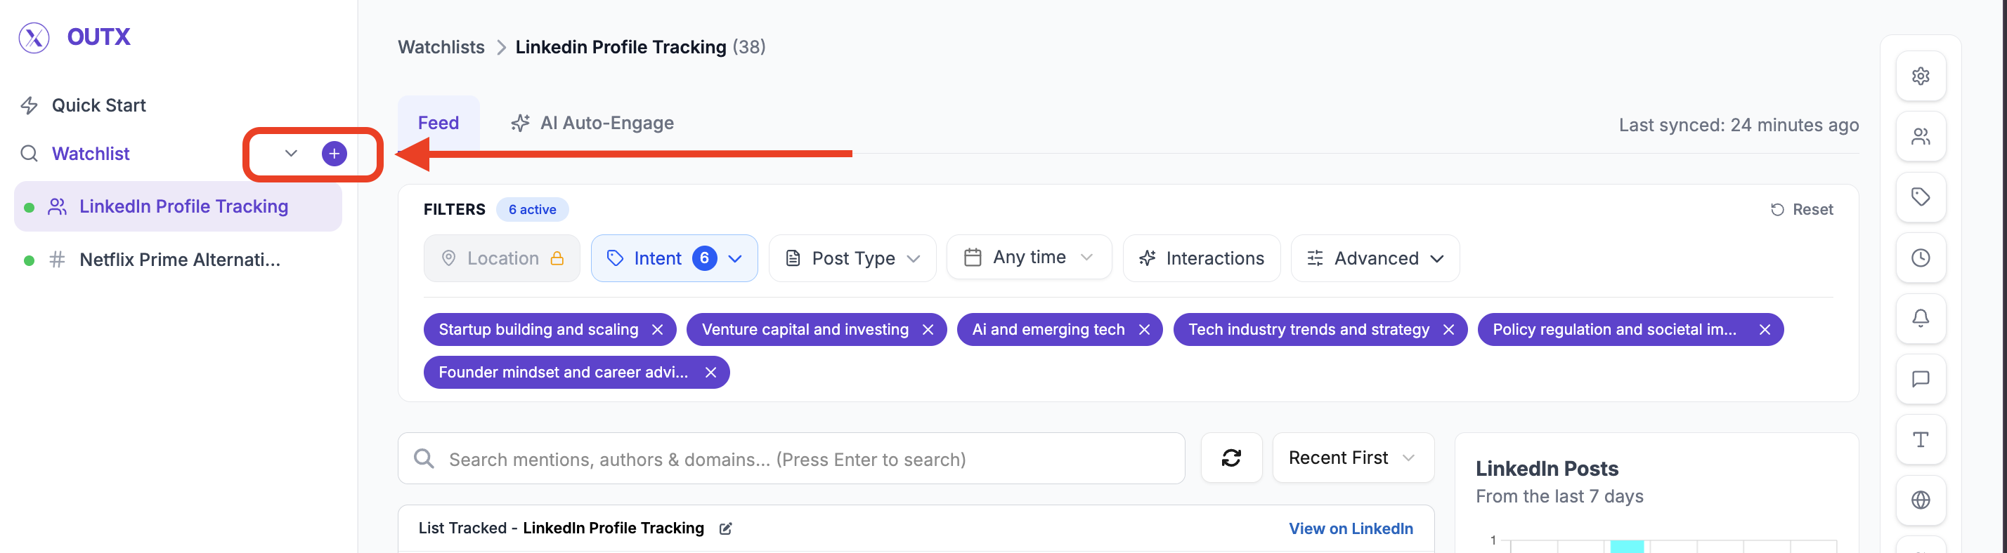Remove Ai and emerging tech tag
The image size is (2007, 553).
pyautogui.click(x=1145, y=330)
